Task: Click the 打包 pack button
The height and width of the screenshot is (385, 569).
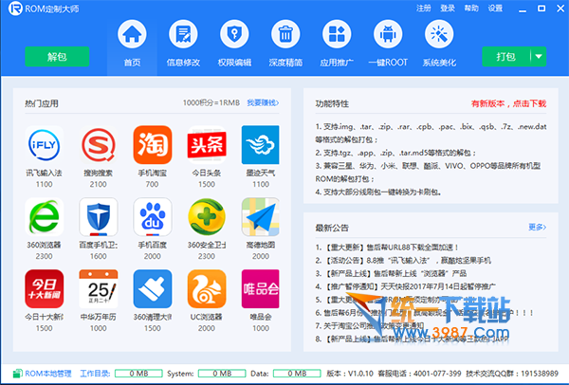Action: 505,57
